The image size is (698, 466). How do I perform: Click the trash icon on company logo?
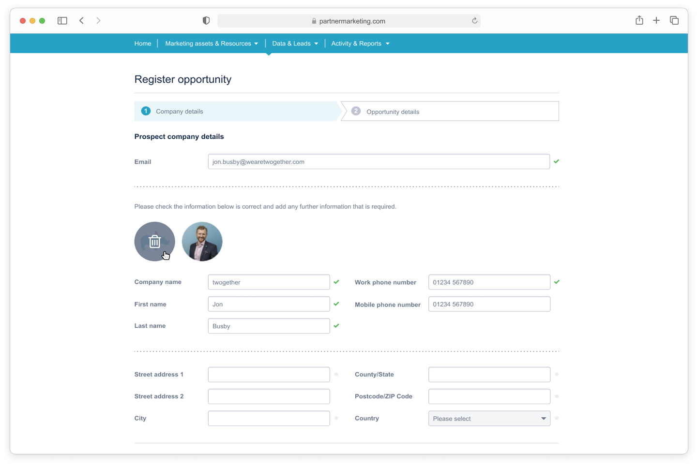154,241
